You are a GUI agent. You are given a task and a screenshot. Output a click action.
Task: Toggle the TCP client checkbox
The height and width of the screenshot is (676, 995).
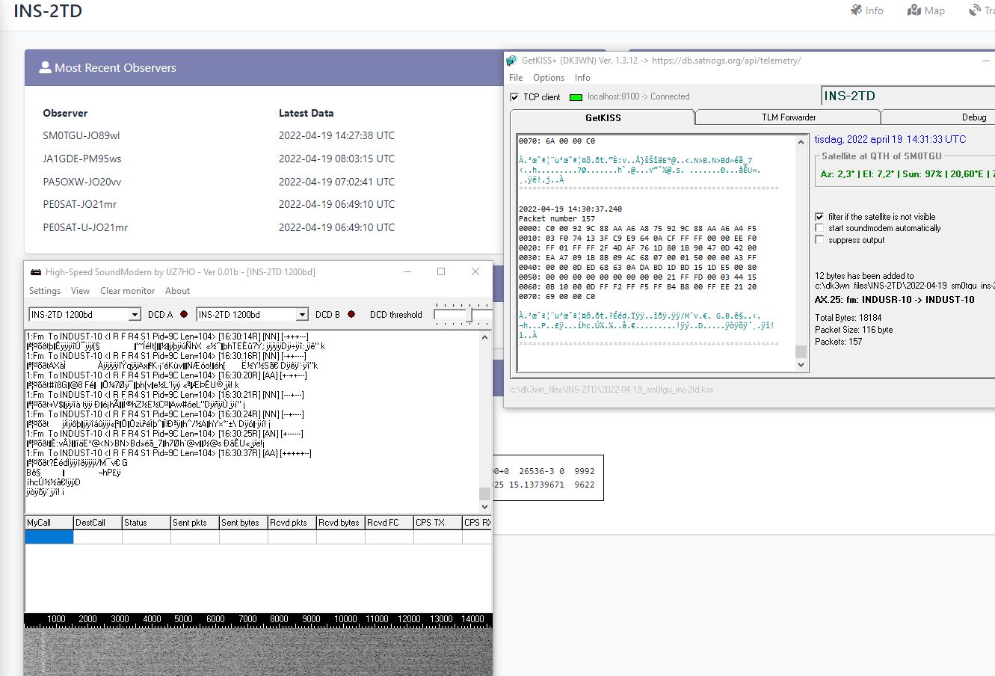[514, 96]
